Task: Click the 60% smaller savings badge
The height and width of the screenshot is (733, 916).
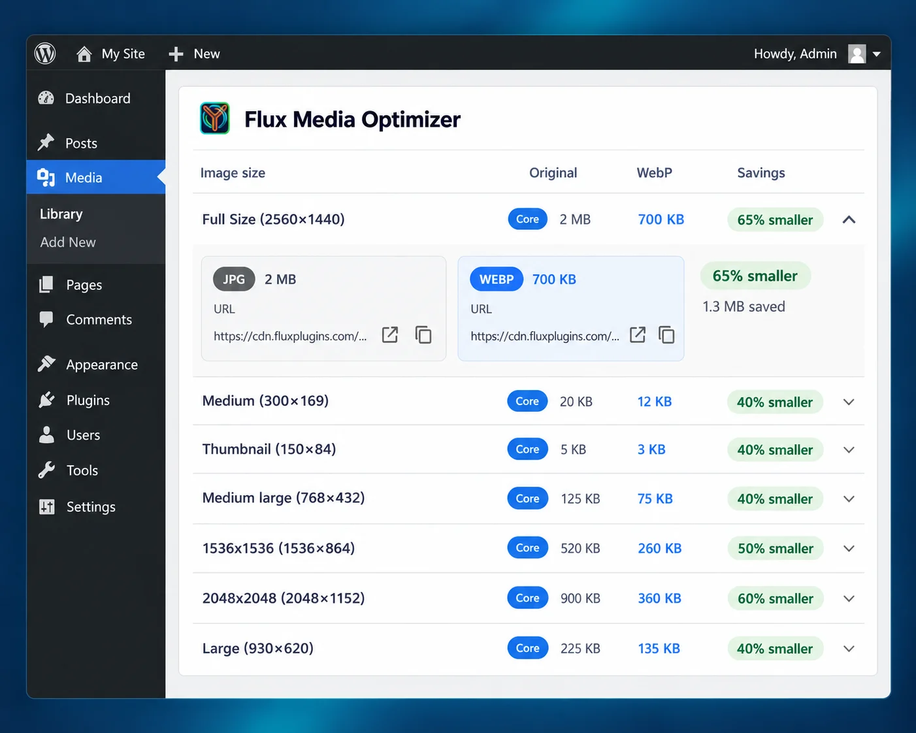Action: click(x=776, y=598)
